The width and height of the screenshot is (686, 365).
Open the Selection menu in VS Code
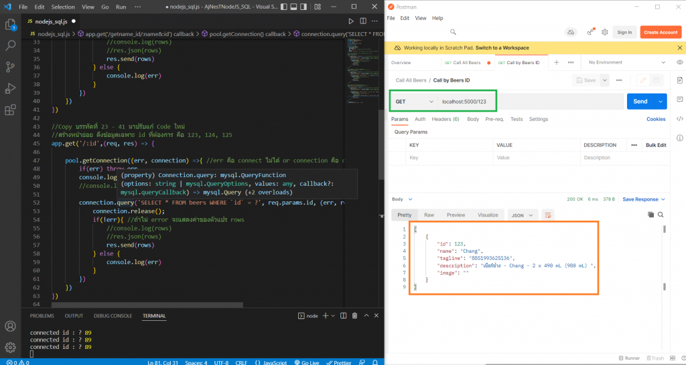coord(63,7)
